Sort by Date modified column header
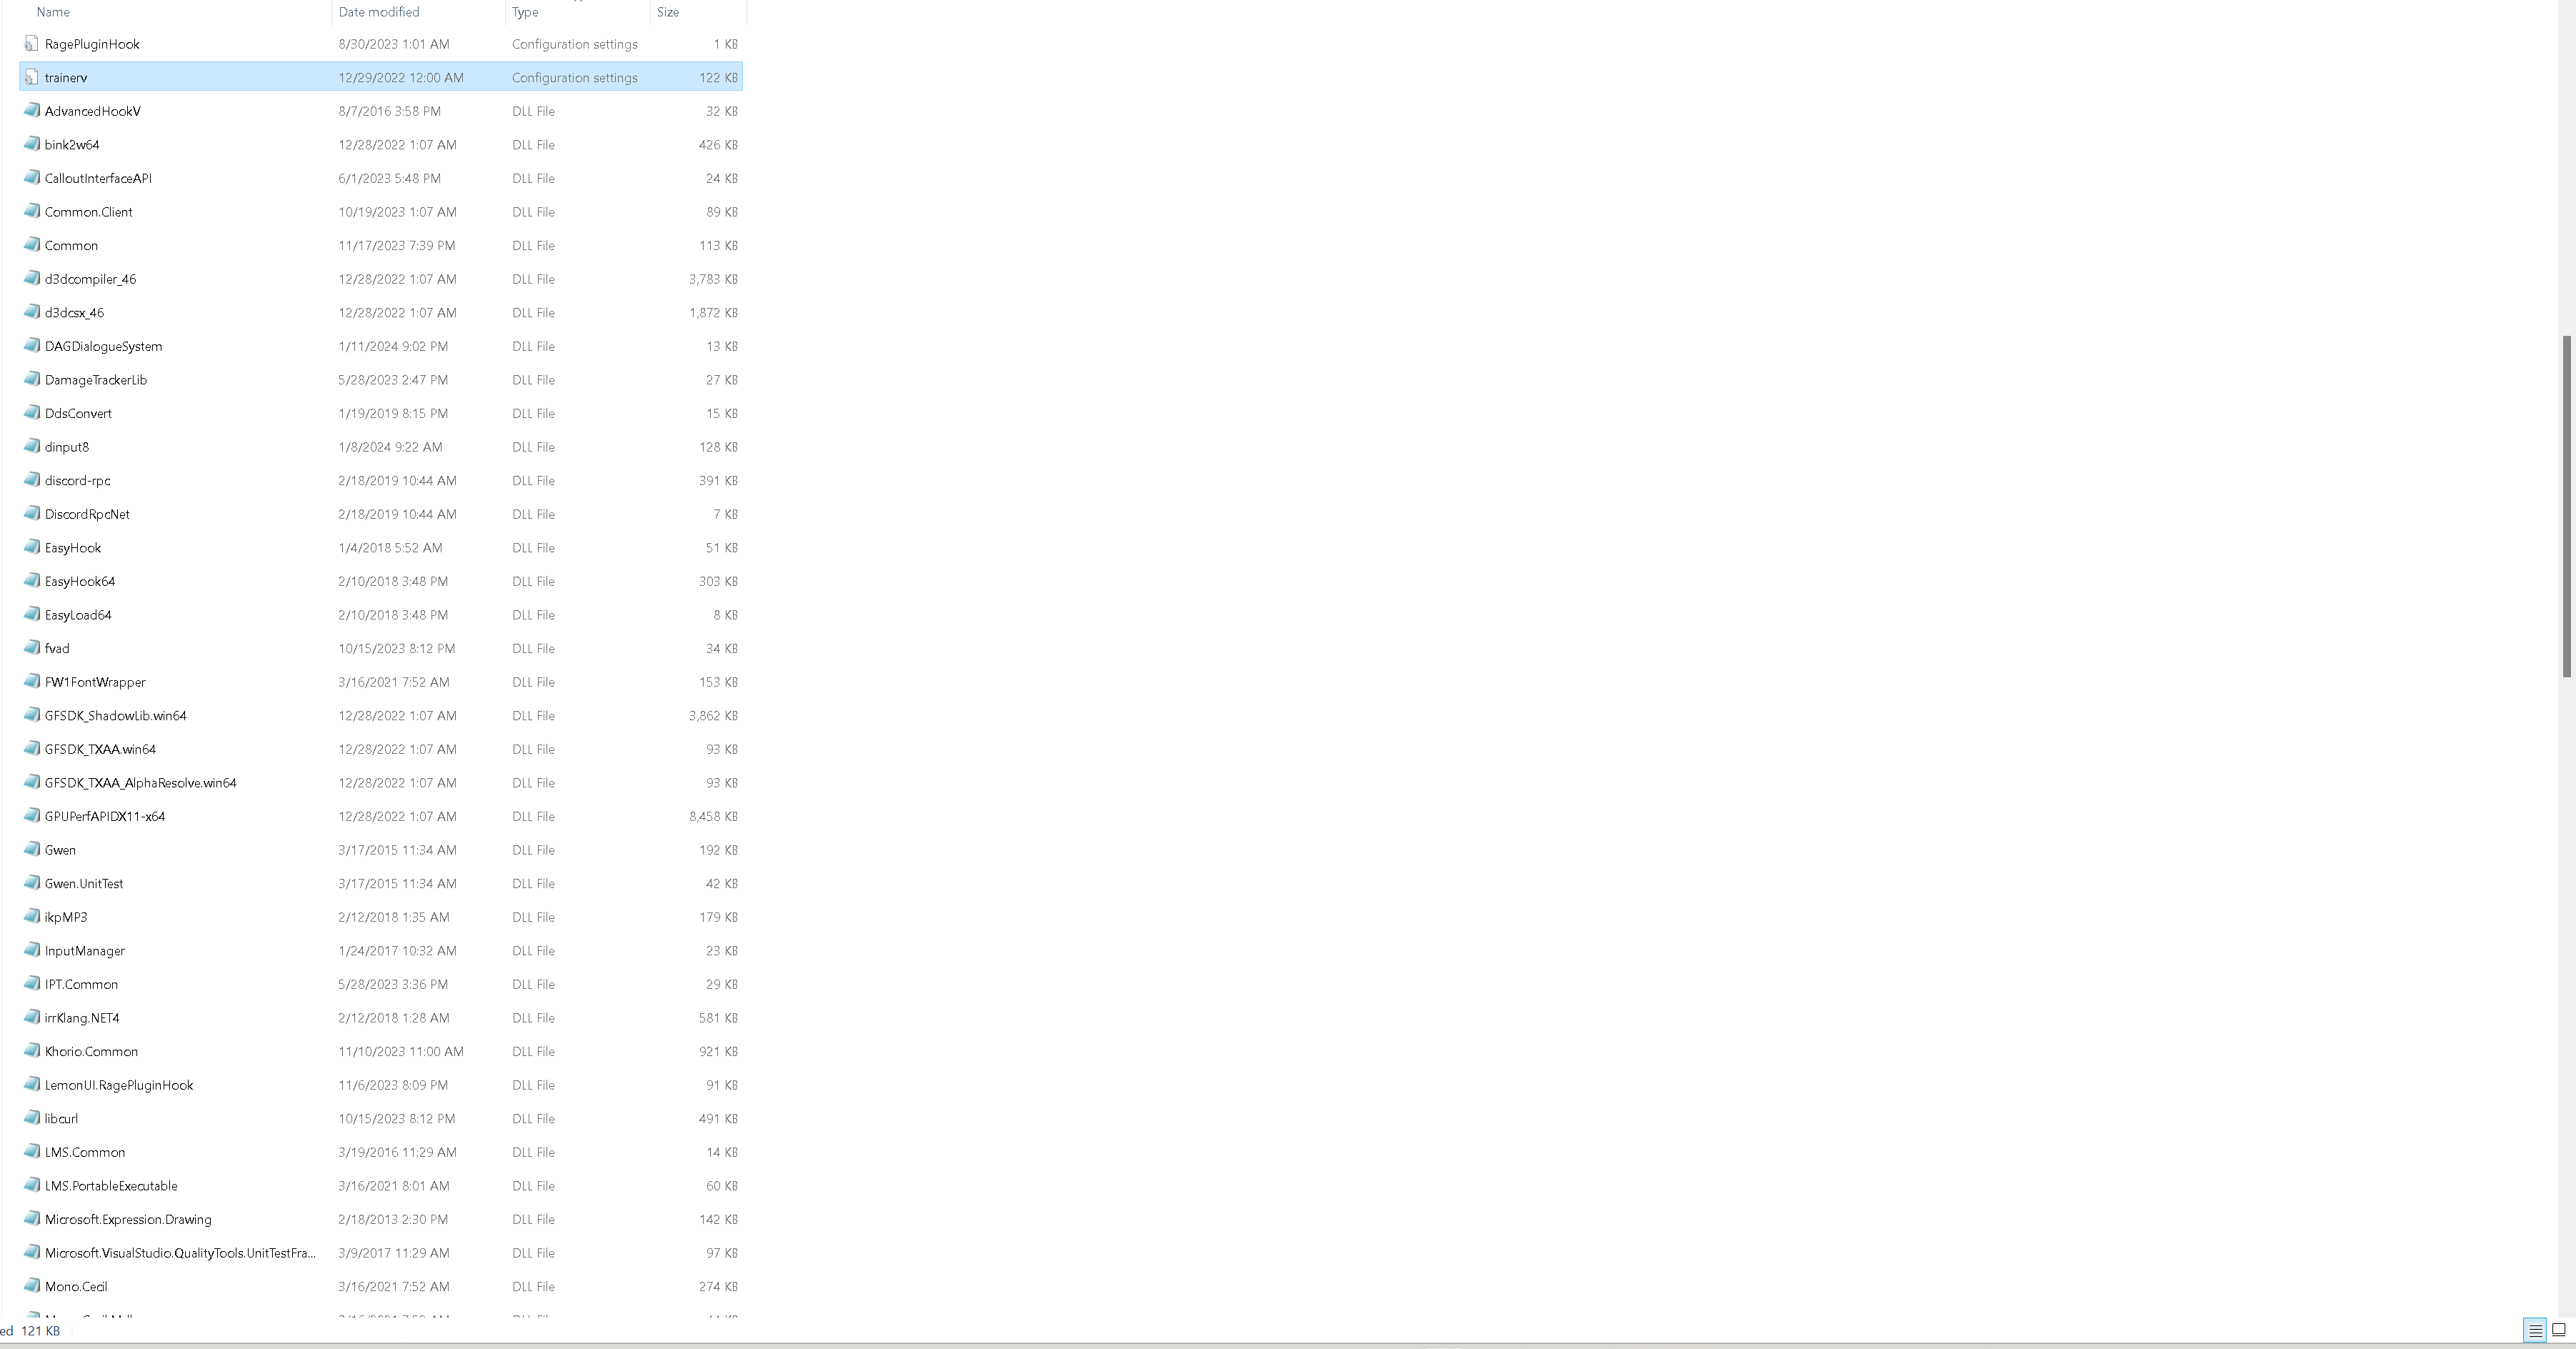Screen dimensions: 2576x1349 [379, 12]
